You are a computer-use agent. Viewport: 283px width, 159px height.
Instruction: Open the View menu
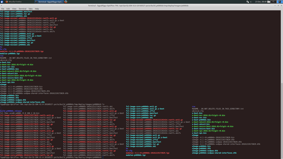pyautogui.click(x=14, y=9)
